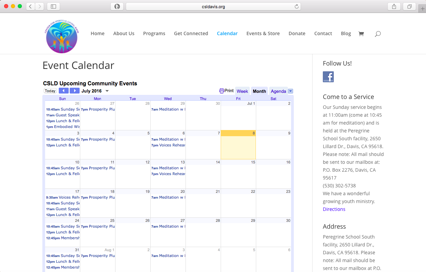Open the shopping cart icon
The image size is (426, 272).
(361, 33)
